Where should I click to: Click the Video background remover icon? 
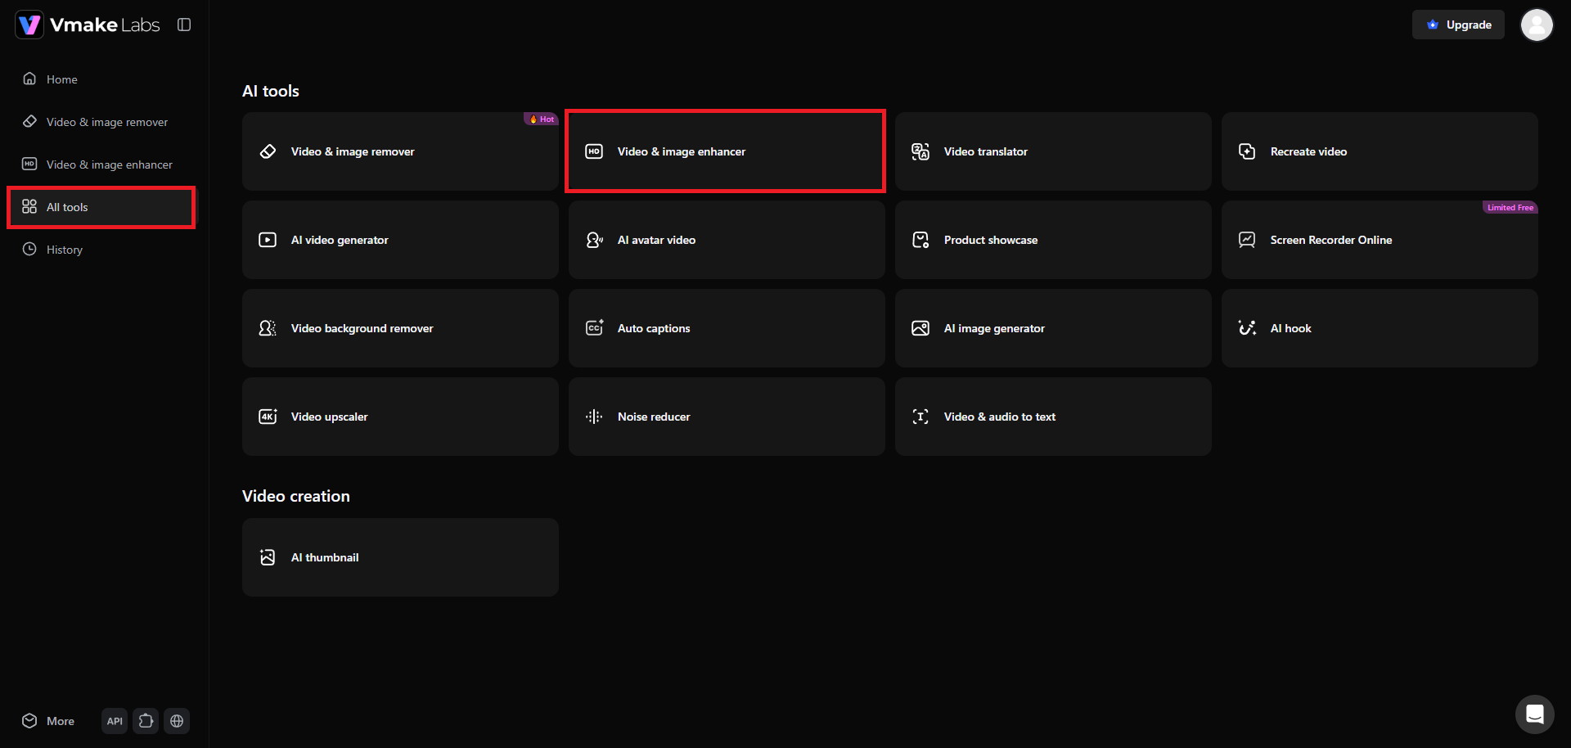(x=268, y=328)
